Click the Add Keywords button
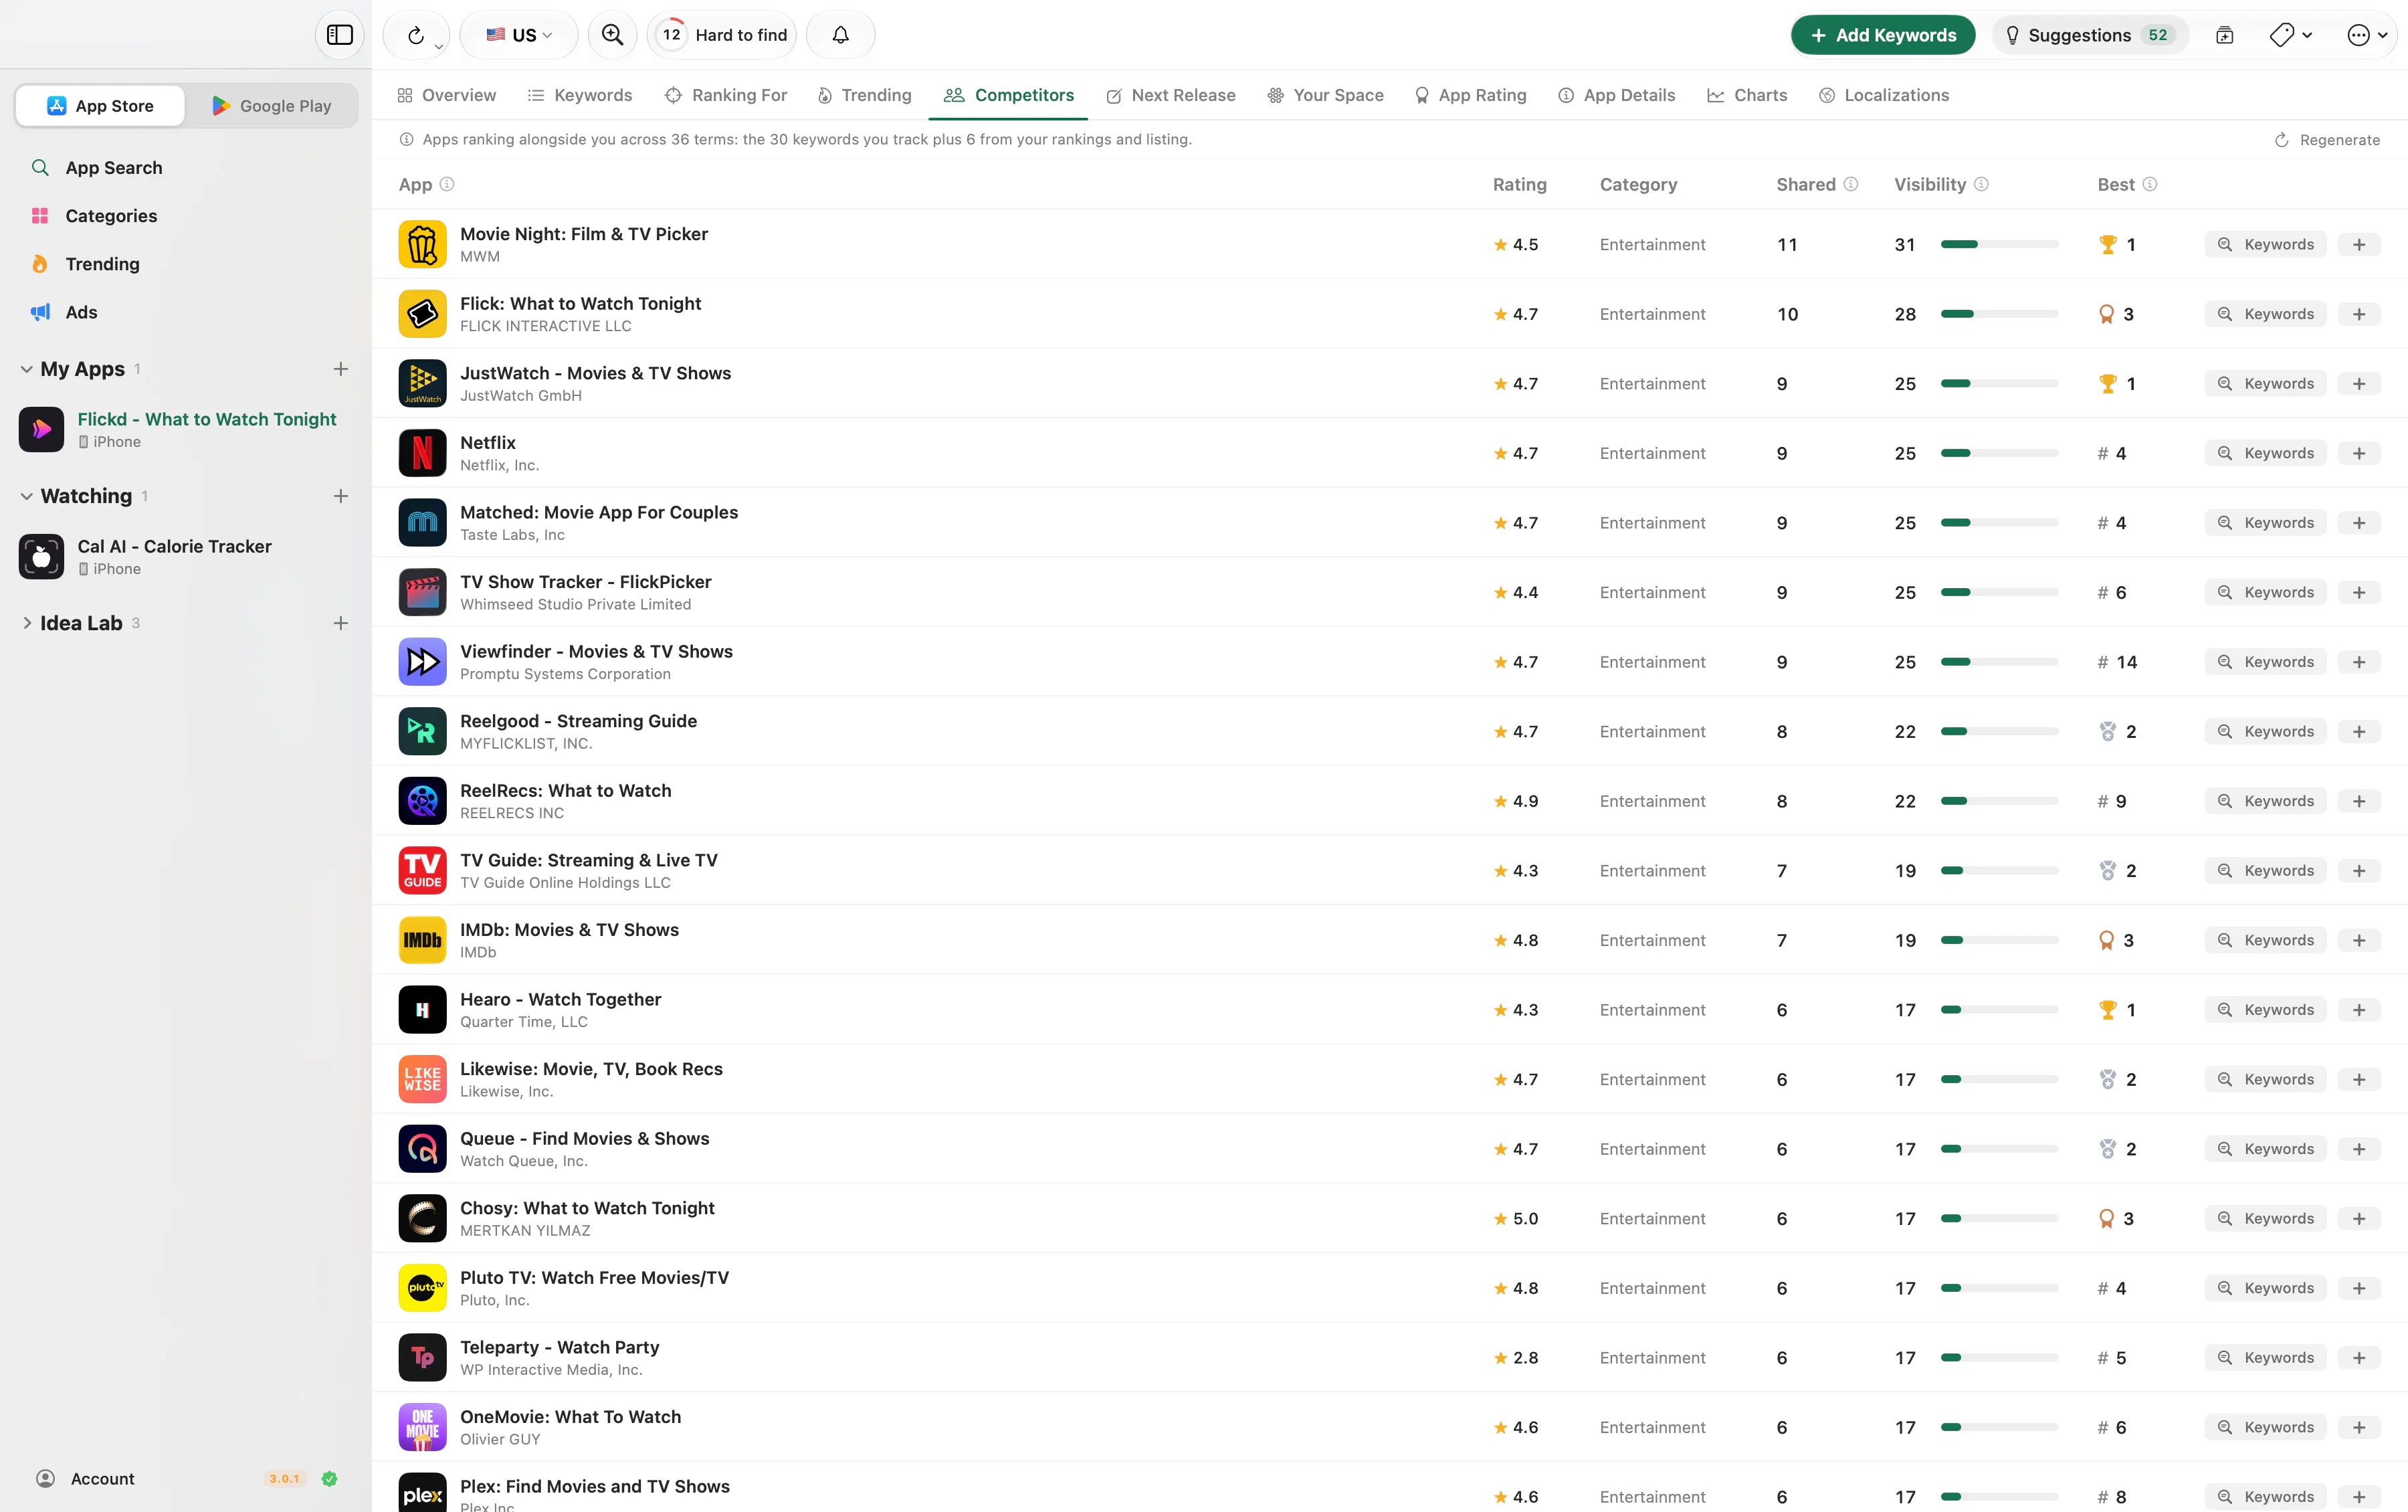 point(1882,35)
